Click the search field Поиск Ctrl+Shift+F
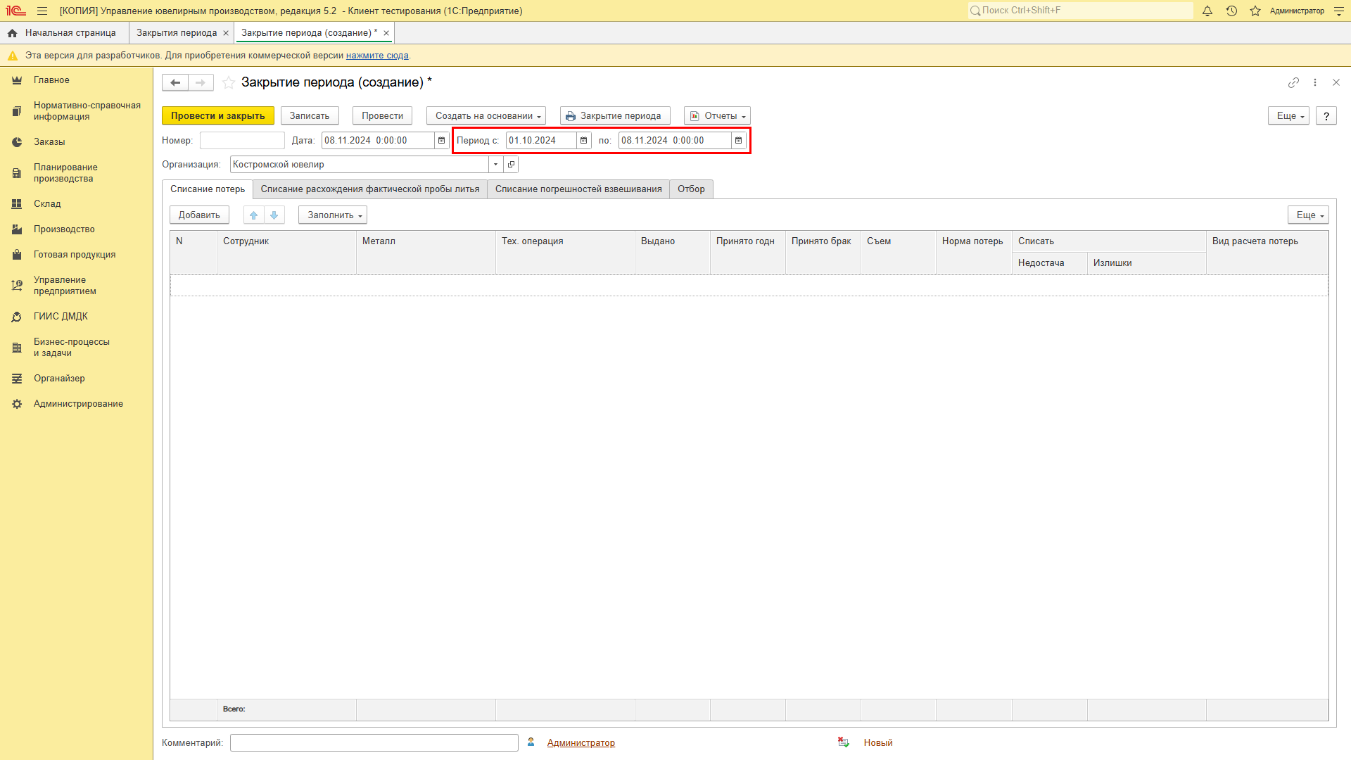The image size is (1351, 760). coord(1081,11)
